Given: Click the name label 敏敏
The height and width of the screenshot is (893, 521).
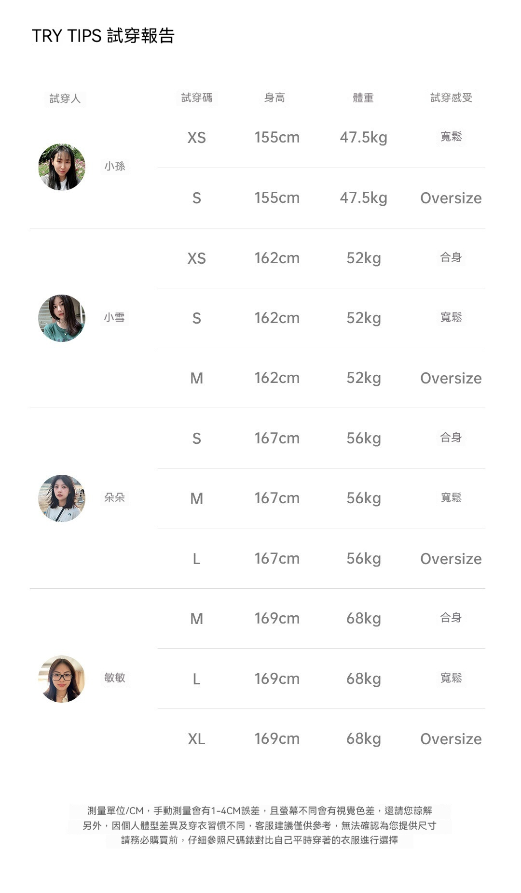Looking at the screenshot, I should pyautogui.click(x=115, y=678).
